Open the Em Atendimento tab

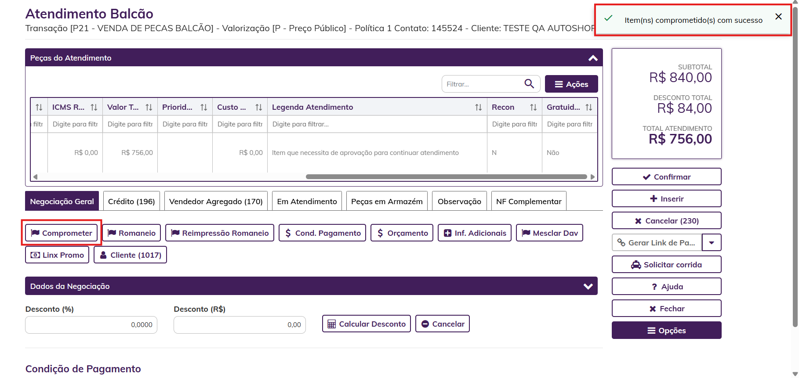point(307,201)
